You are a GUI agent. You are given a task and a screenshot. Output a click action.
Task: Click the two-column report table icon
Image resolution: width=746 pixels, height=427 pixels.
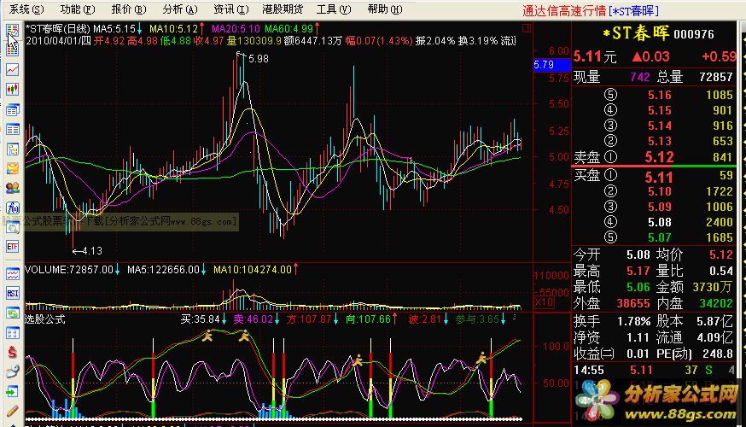(12, 130)
